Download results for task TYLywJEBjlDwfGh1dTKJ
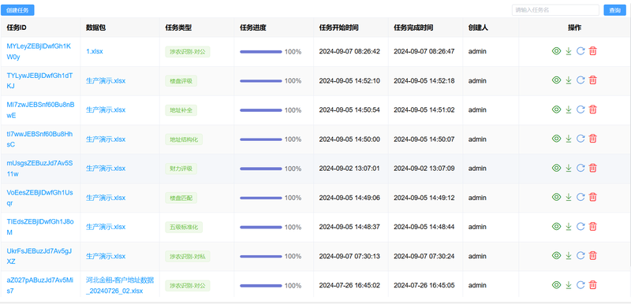 click(x=568, y=80)
